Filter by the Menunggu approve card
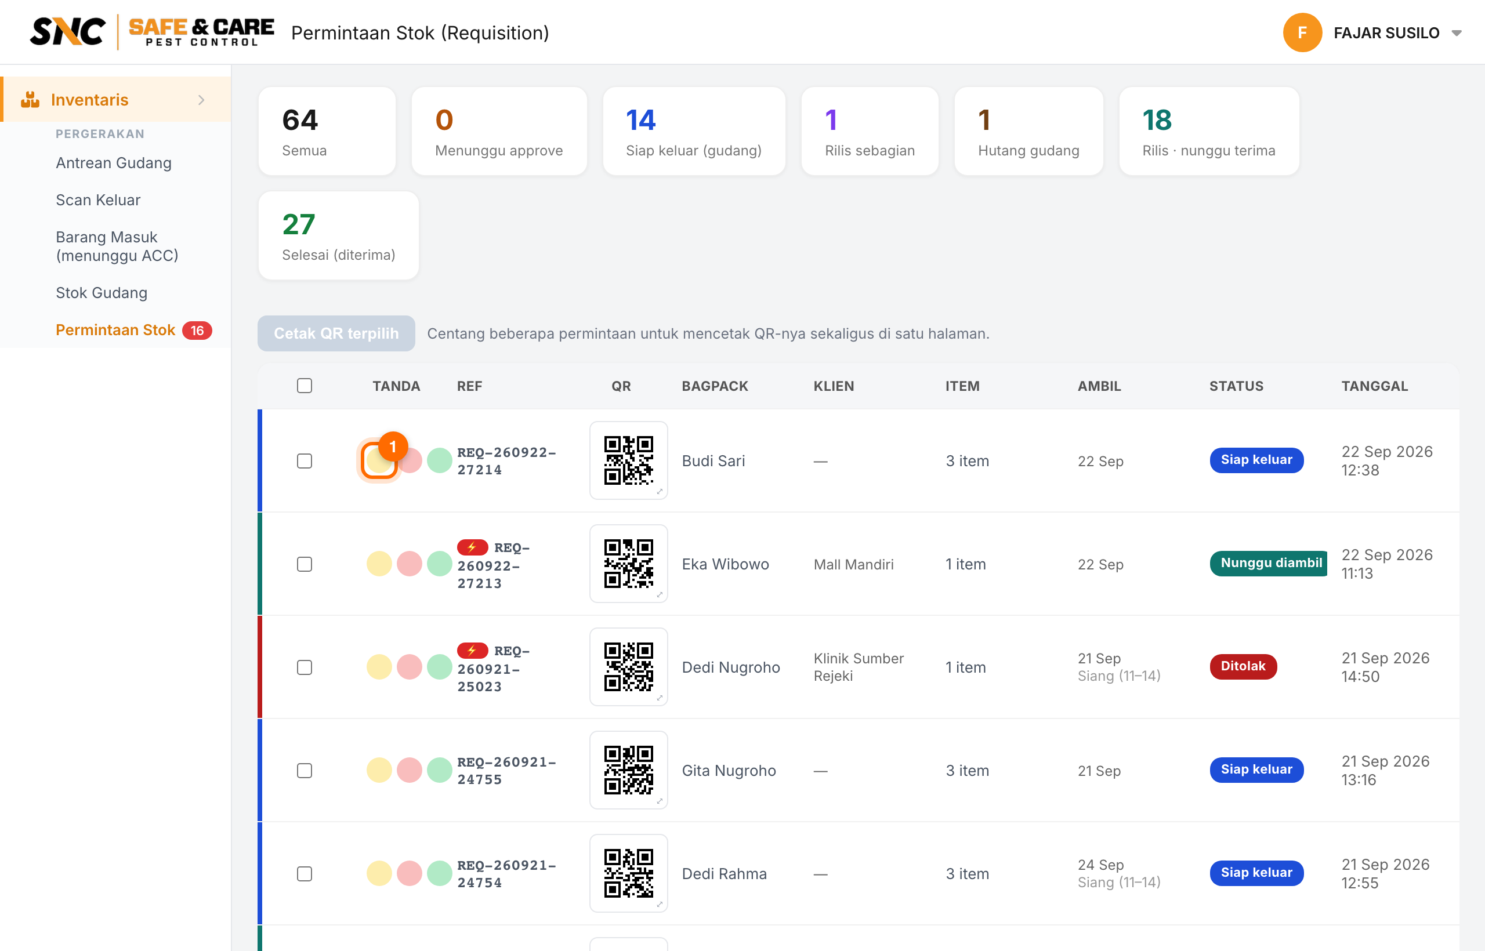Image resolution: width=1485 pixels, height=951 pixels. click(x=499, y=131)
